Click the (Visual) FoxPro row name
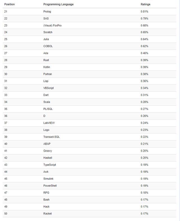This screenshot has height=221, width=180. [52, 25]
